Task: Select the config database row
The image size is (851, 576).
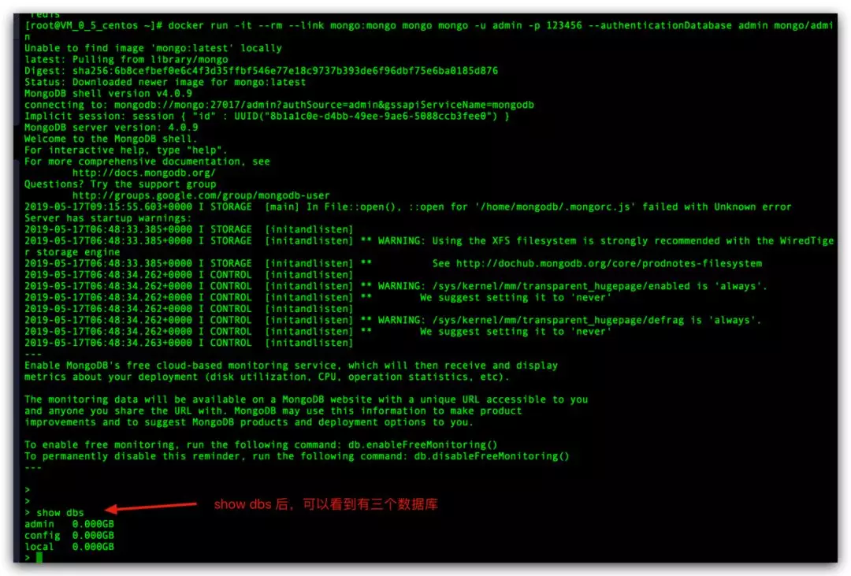Action: point(69,535)
